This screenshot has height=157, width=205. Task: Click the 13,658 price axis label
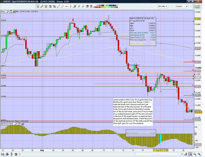click(x=198, y=48)
